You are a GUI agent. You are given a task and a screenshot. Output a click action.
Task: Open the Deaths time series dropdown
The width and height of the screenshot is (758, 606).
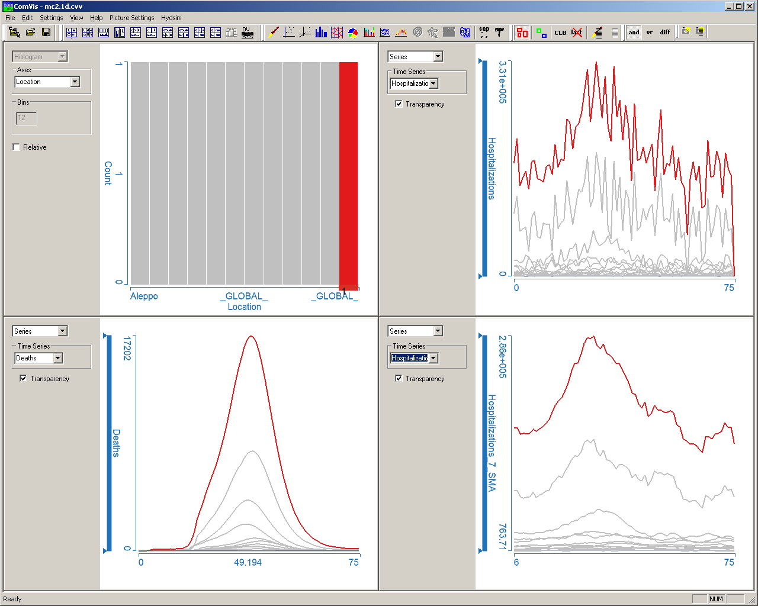tap(57, 359)
